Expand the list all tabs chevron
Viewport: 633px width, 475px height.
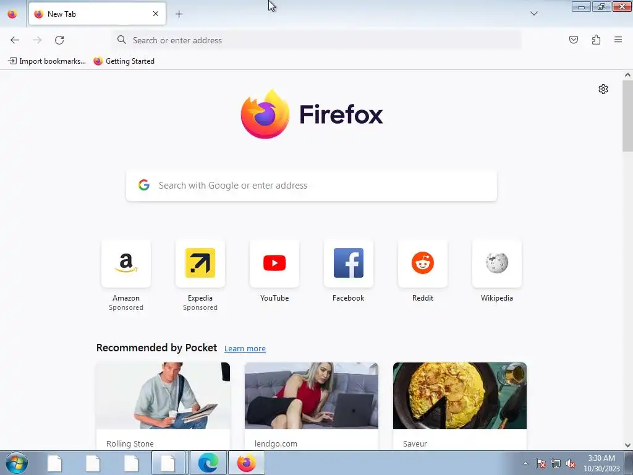533,14
